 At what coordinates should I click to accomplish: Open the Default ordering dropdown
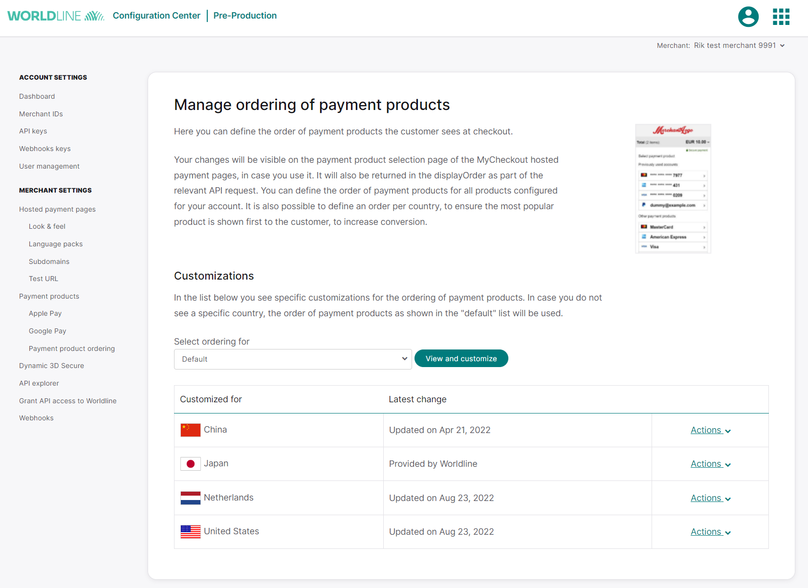293,359
